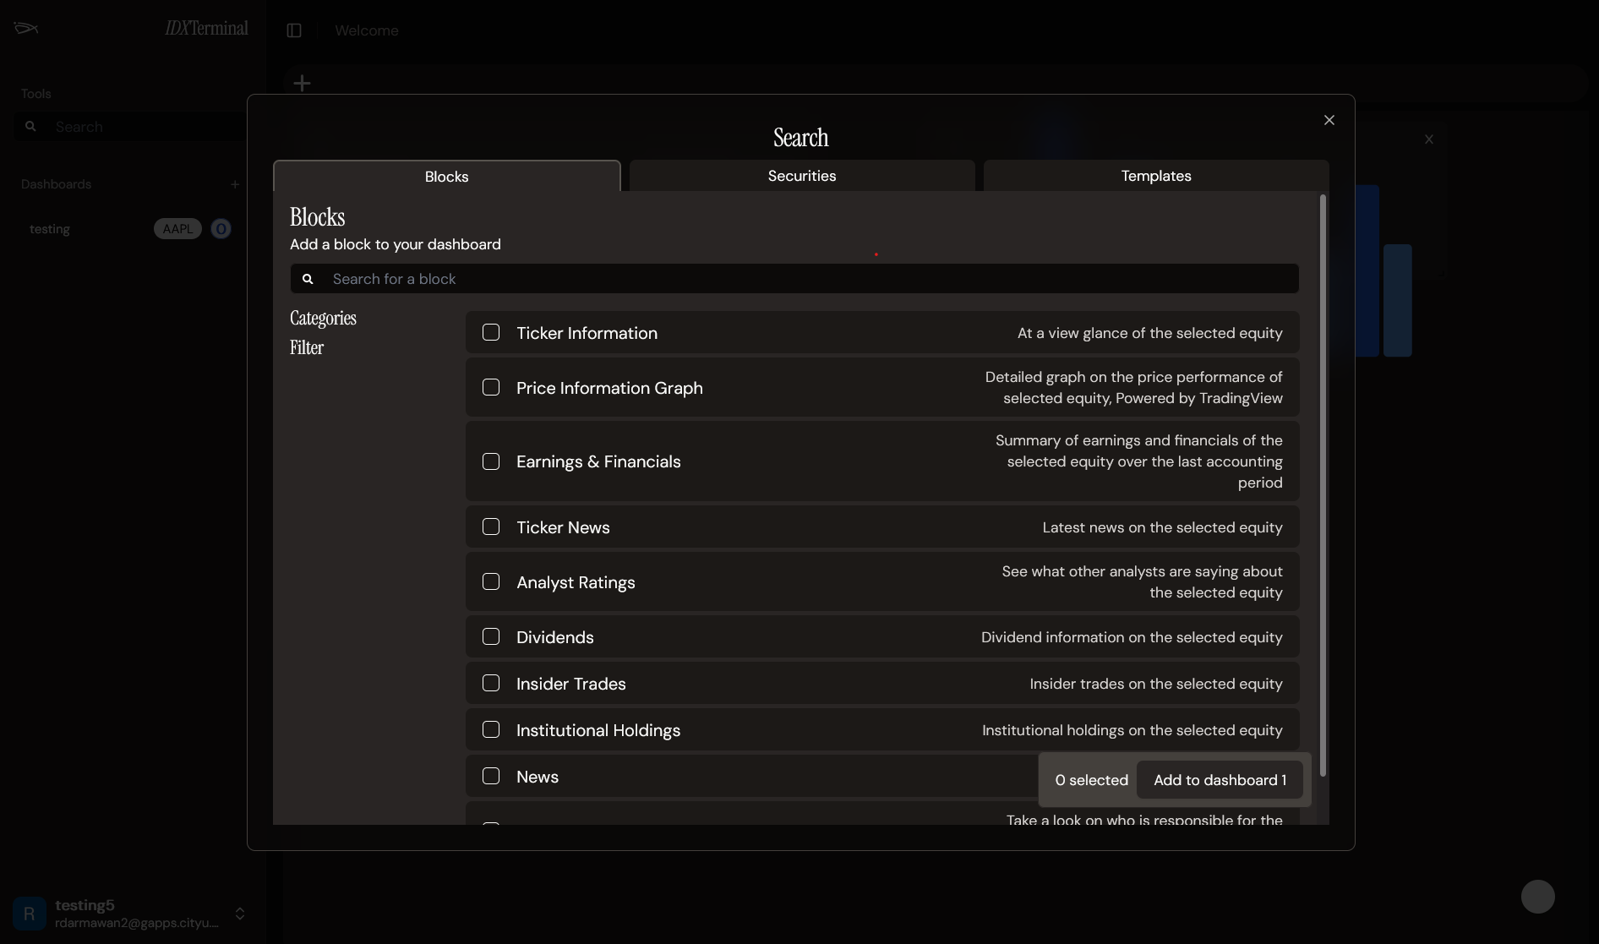
Task: Enable the Ticker News checkbox
Action: [491, 527]
